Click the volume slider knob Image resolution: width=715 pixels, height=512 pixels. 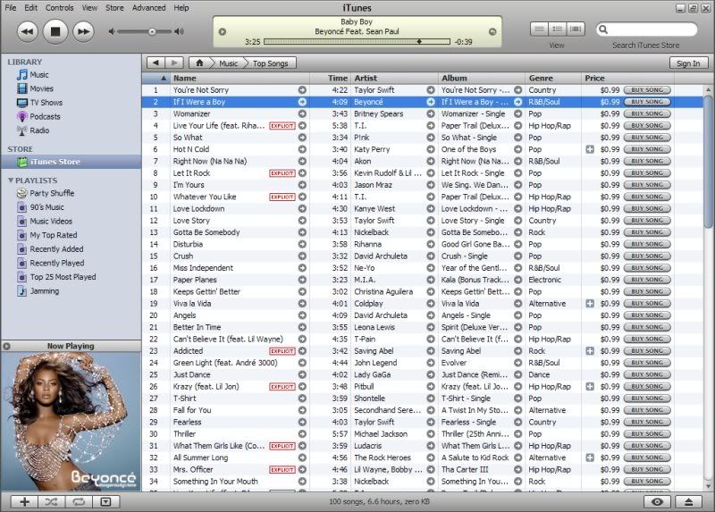[152, 31]
